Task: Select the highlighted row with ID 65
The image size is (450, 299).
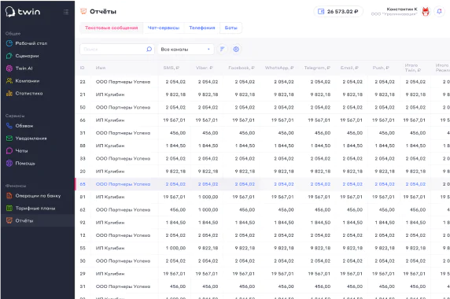Action: pos(262,184)
